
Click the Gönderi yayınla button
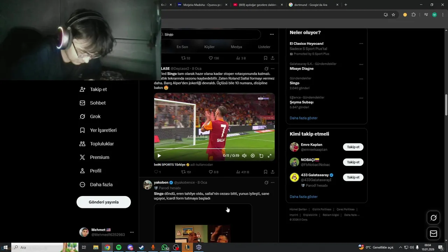tap(104, 202)
